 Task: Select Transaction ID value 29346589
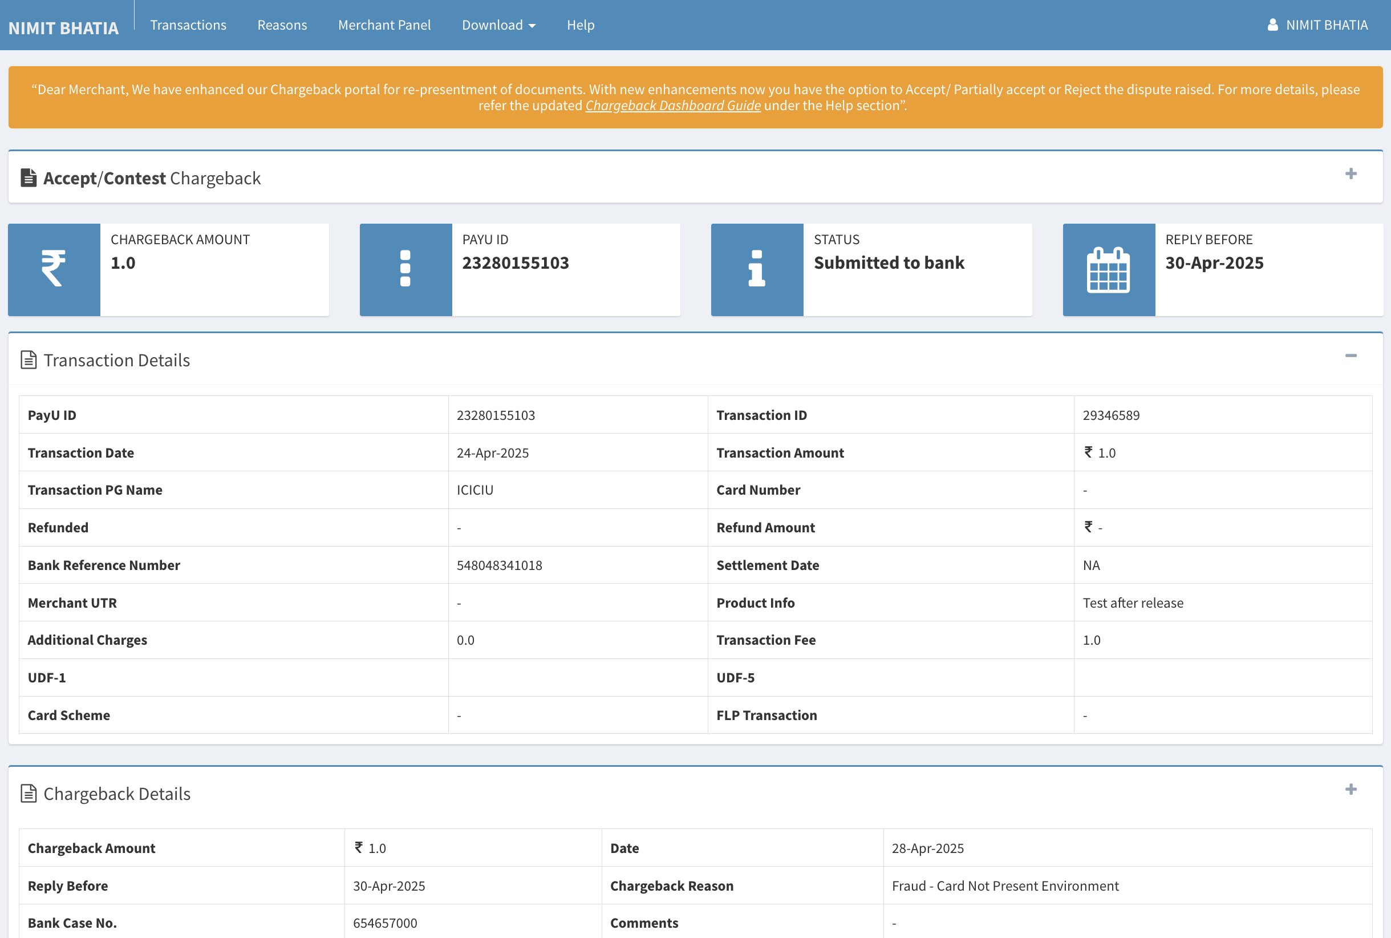click(x=1111, y=415)
